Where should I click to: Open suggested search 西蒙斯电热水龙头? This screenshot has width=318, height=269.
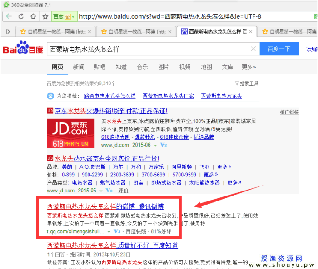pyautogui.click(x=222, y=96)
